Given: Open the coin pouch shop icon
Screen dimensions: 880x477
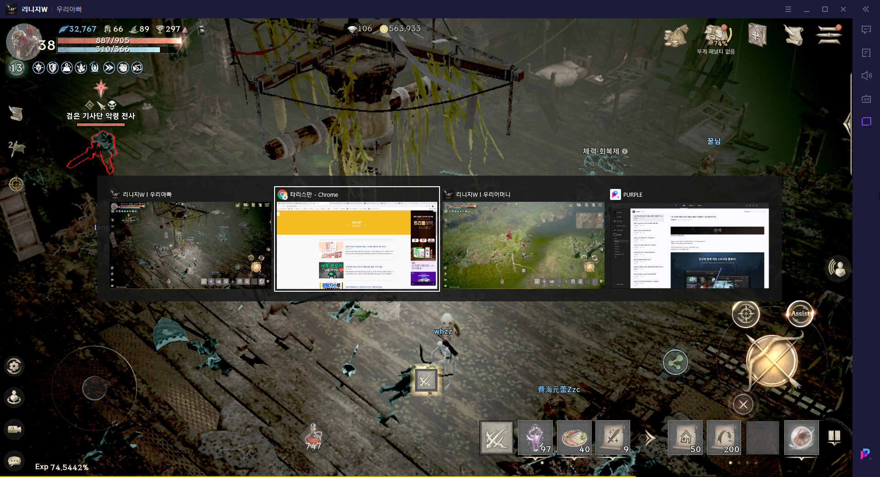Looking at the screenshot, I should click(x=676, y=35).
